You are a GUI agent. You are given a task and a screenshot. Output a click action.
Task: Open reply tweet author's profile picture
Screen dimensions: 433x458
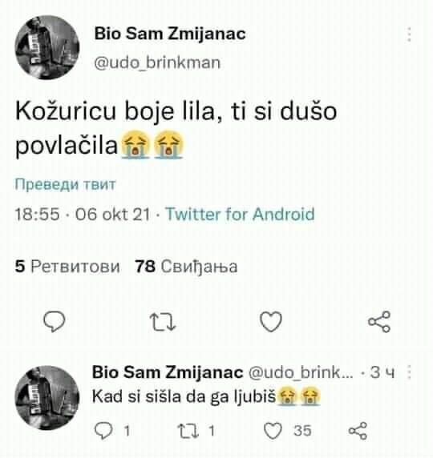click(47, 398)
